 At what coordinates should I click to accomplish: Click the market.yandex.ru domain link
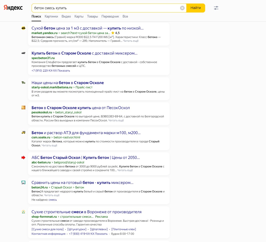[45, 33]
